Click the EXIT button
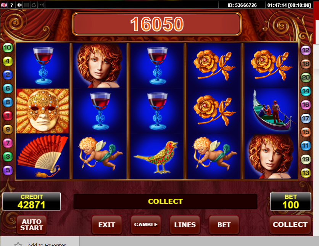This screenshot has height=246, width=319. pyautogui.click(x=106, y=225)
